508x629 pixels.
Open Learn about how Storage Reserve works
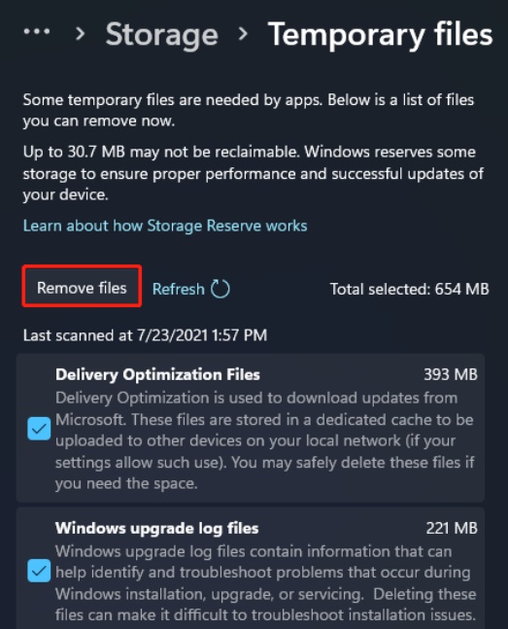pos(165,226)
